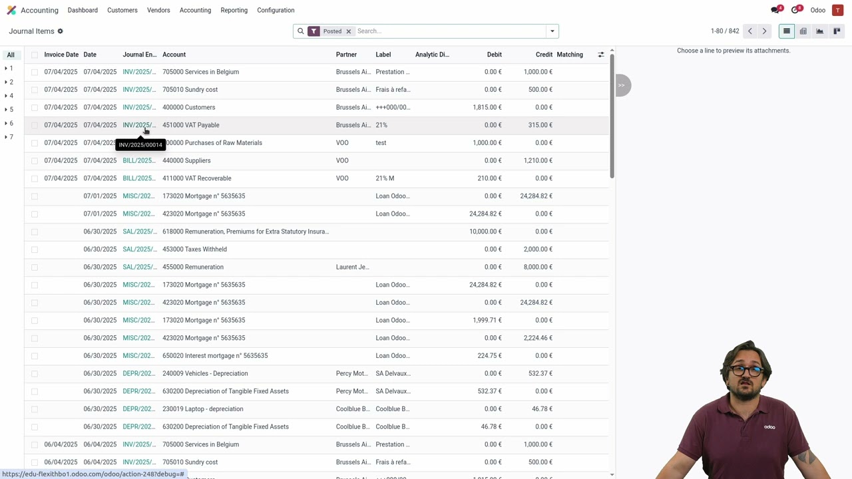
Task: Select All in the left sidebar
Action: tap(11, 55)
